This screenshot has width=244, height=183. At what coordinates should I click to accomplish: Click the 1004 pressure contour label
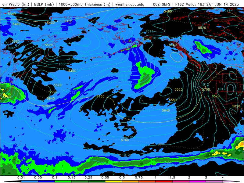point(82,56)
